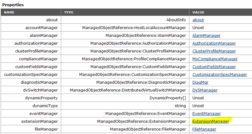The height and width of the screenshot is (134, 252).
Task: Select the accountManager name cell
Action: coord(31,28)
